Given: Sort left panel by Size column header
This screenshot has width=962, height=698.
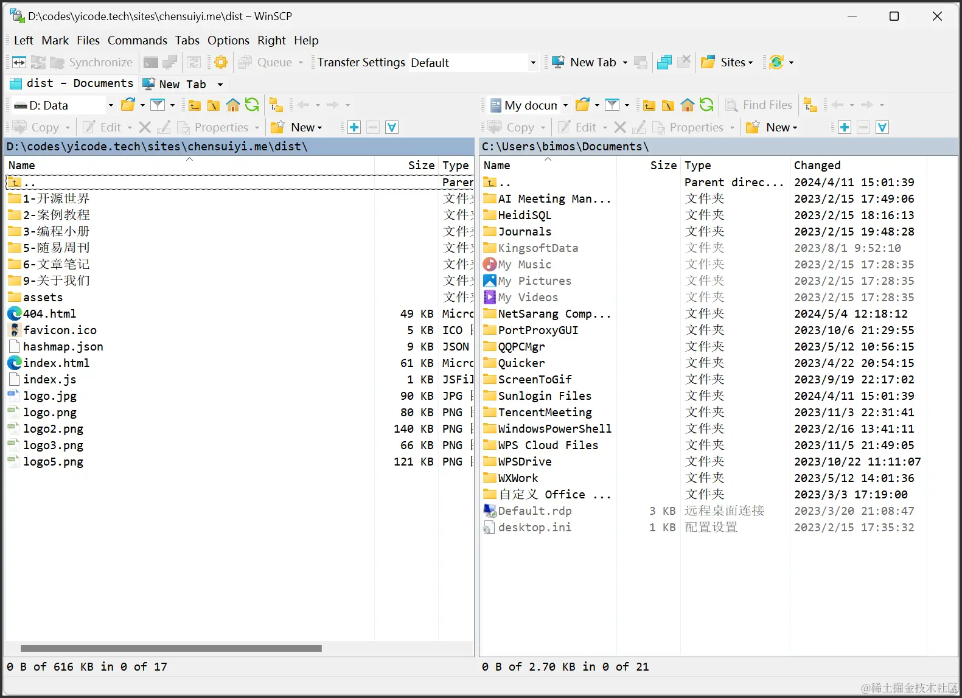Looking at the screenshot, I should tap(406, 165).
